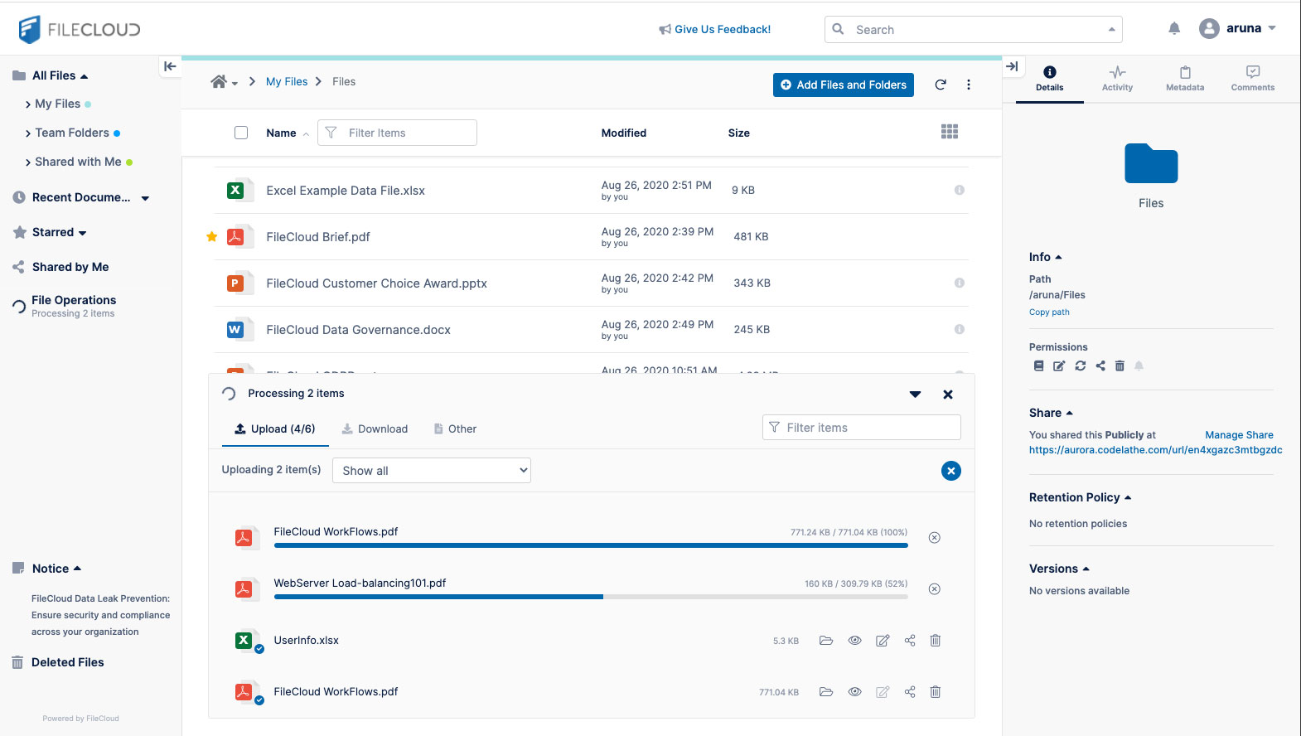The height and width of the screenshot is (736, 1301).
Task: Click the star on FileCloud Brief.pdf
Action: [x=212, y=237]
